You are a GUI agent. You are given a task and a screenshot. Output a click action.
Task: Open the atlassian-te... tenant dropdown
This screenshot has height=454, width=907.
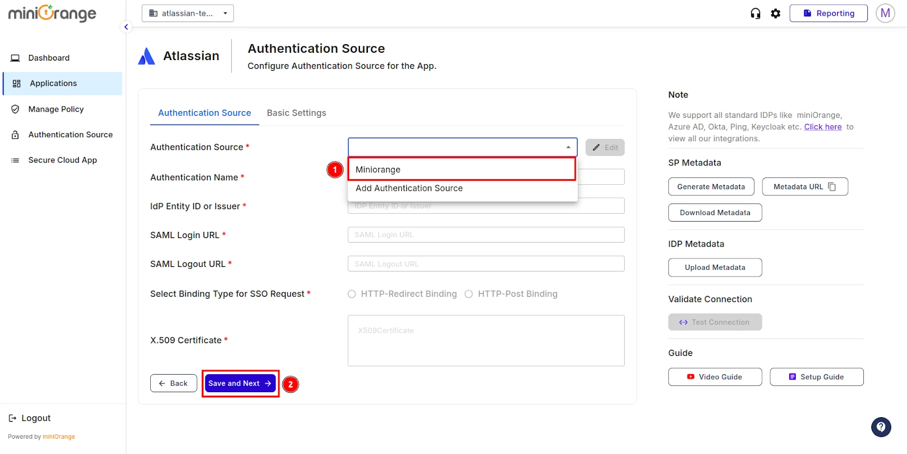[188, 13]
